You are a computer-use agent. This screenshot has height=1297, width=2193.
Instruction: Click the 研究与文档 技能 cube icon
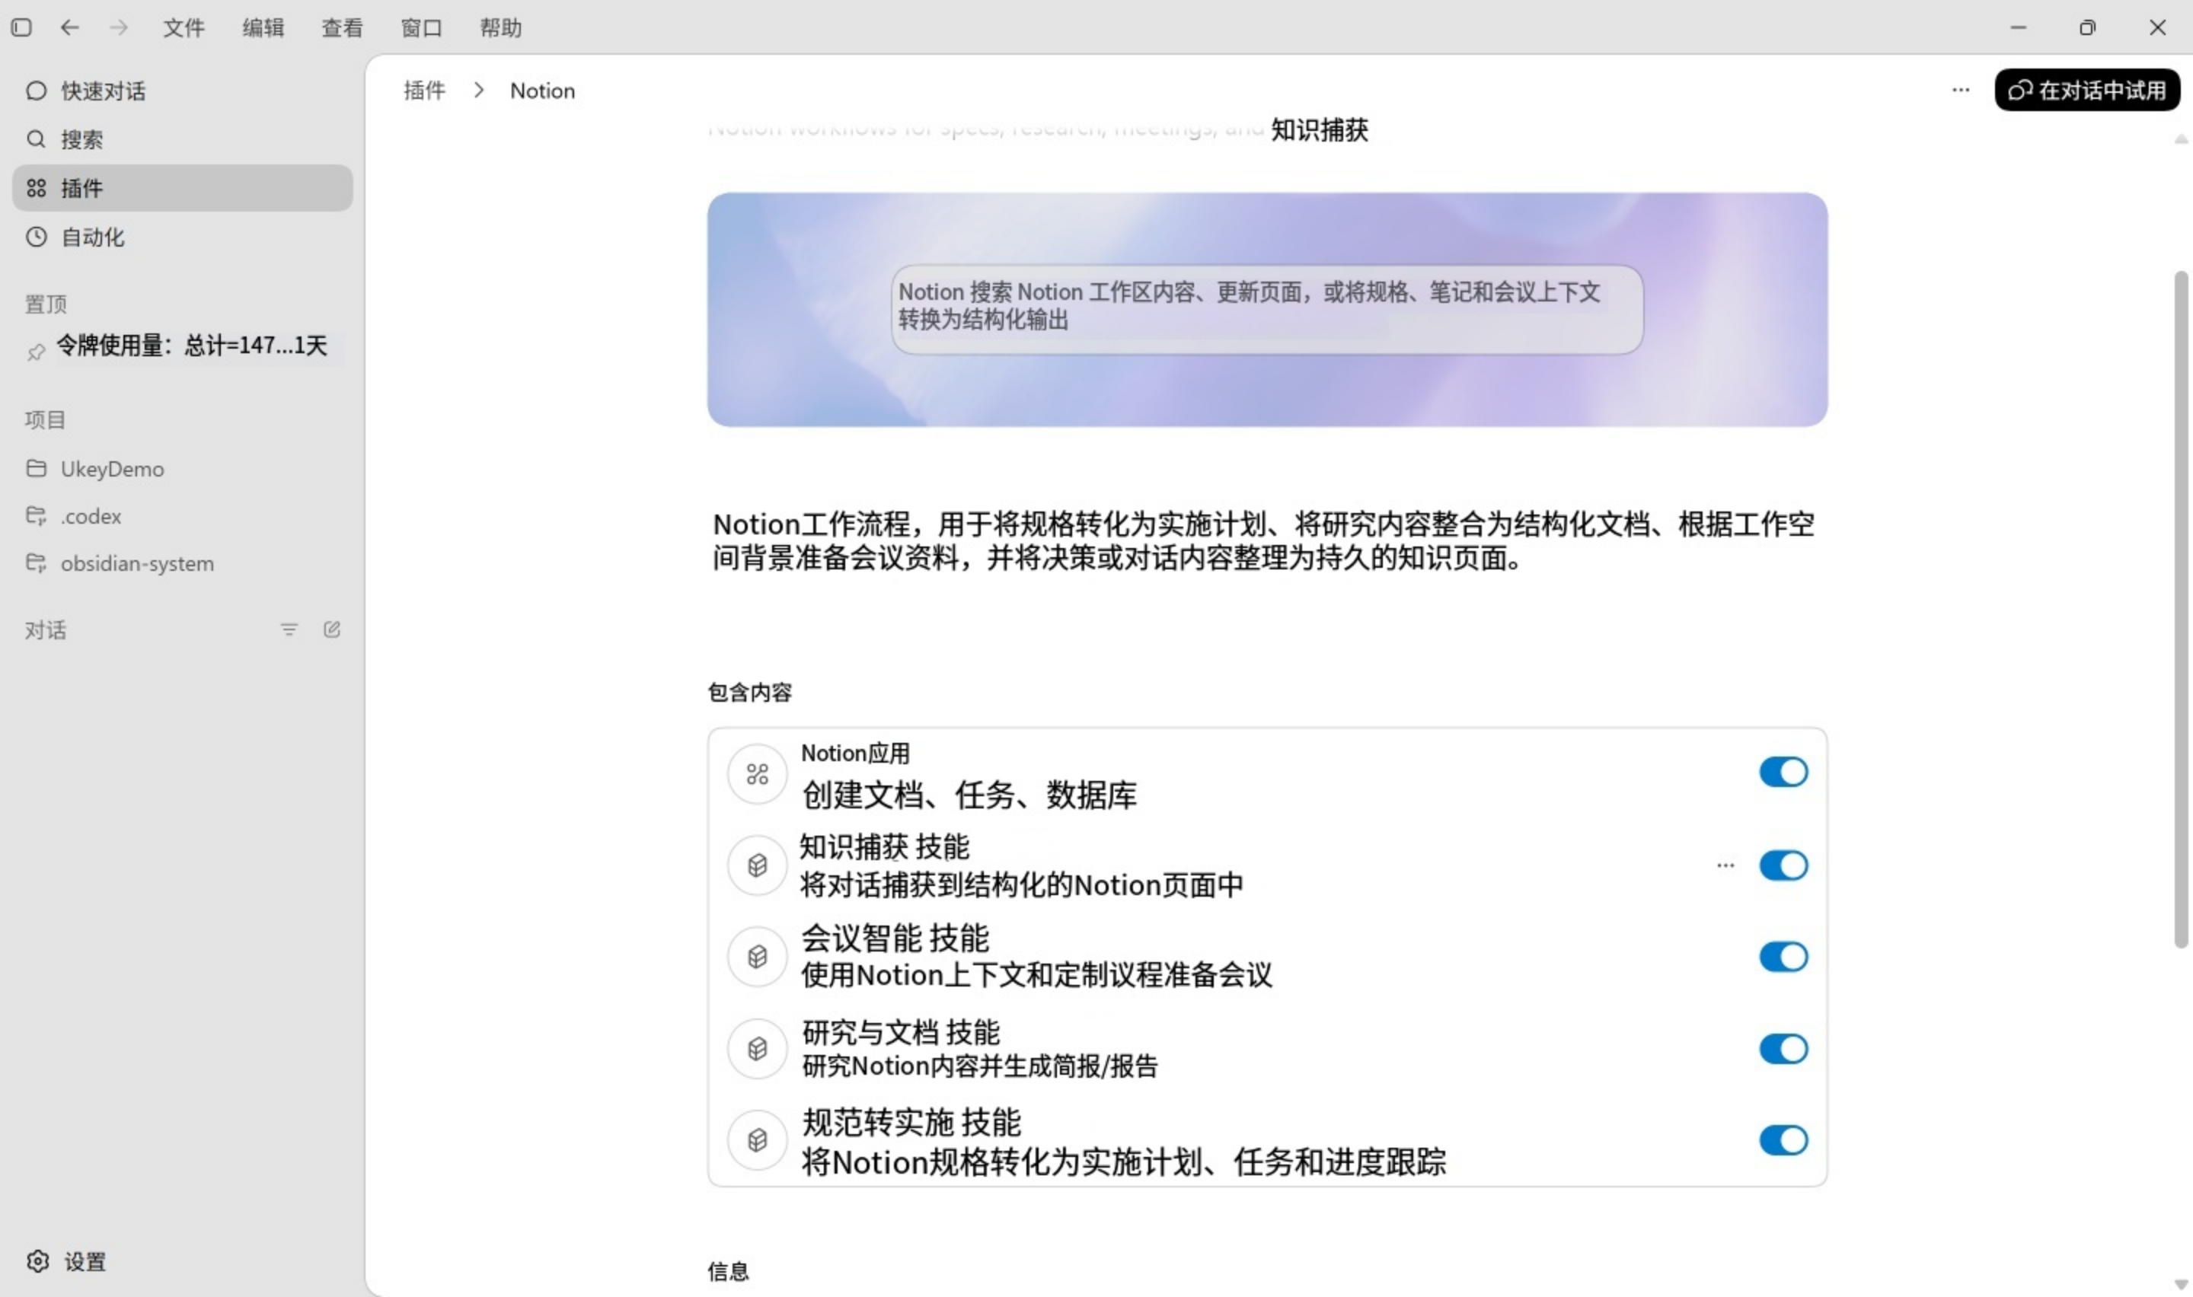tap(757, 1048)
